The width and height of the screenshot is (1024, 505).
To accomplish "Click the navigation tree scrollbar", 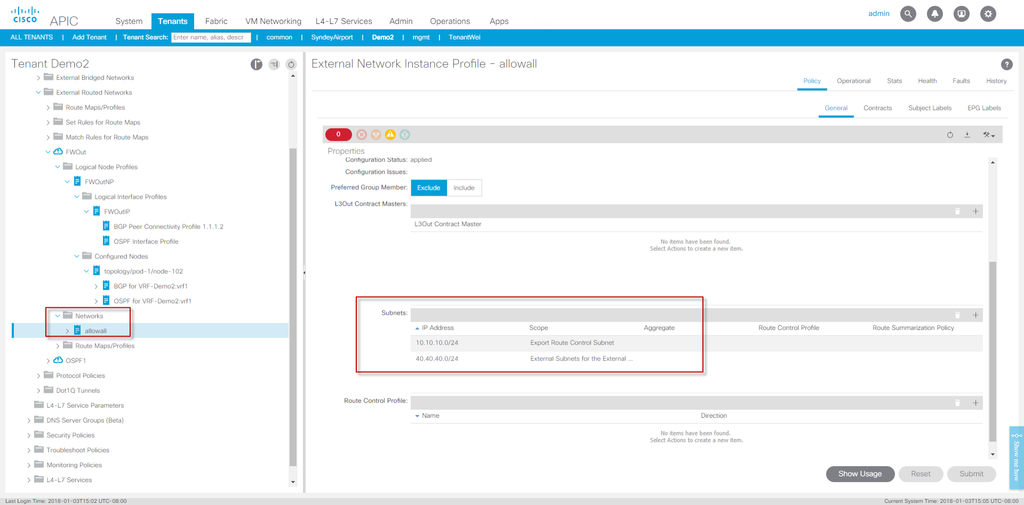I will click(293, 307).
